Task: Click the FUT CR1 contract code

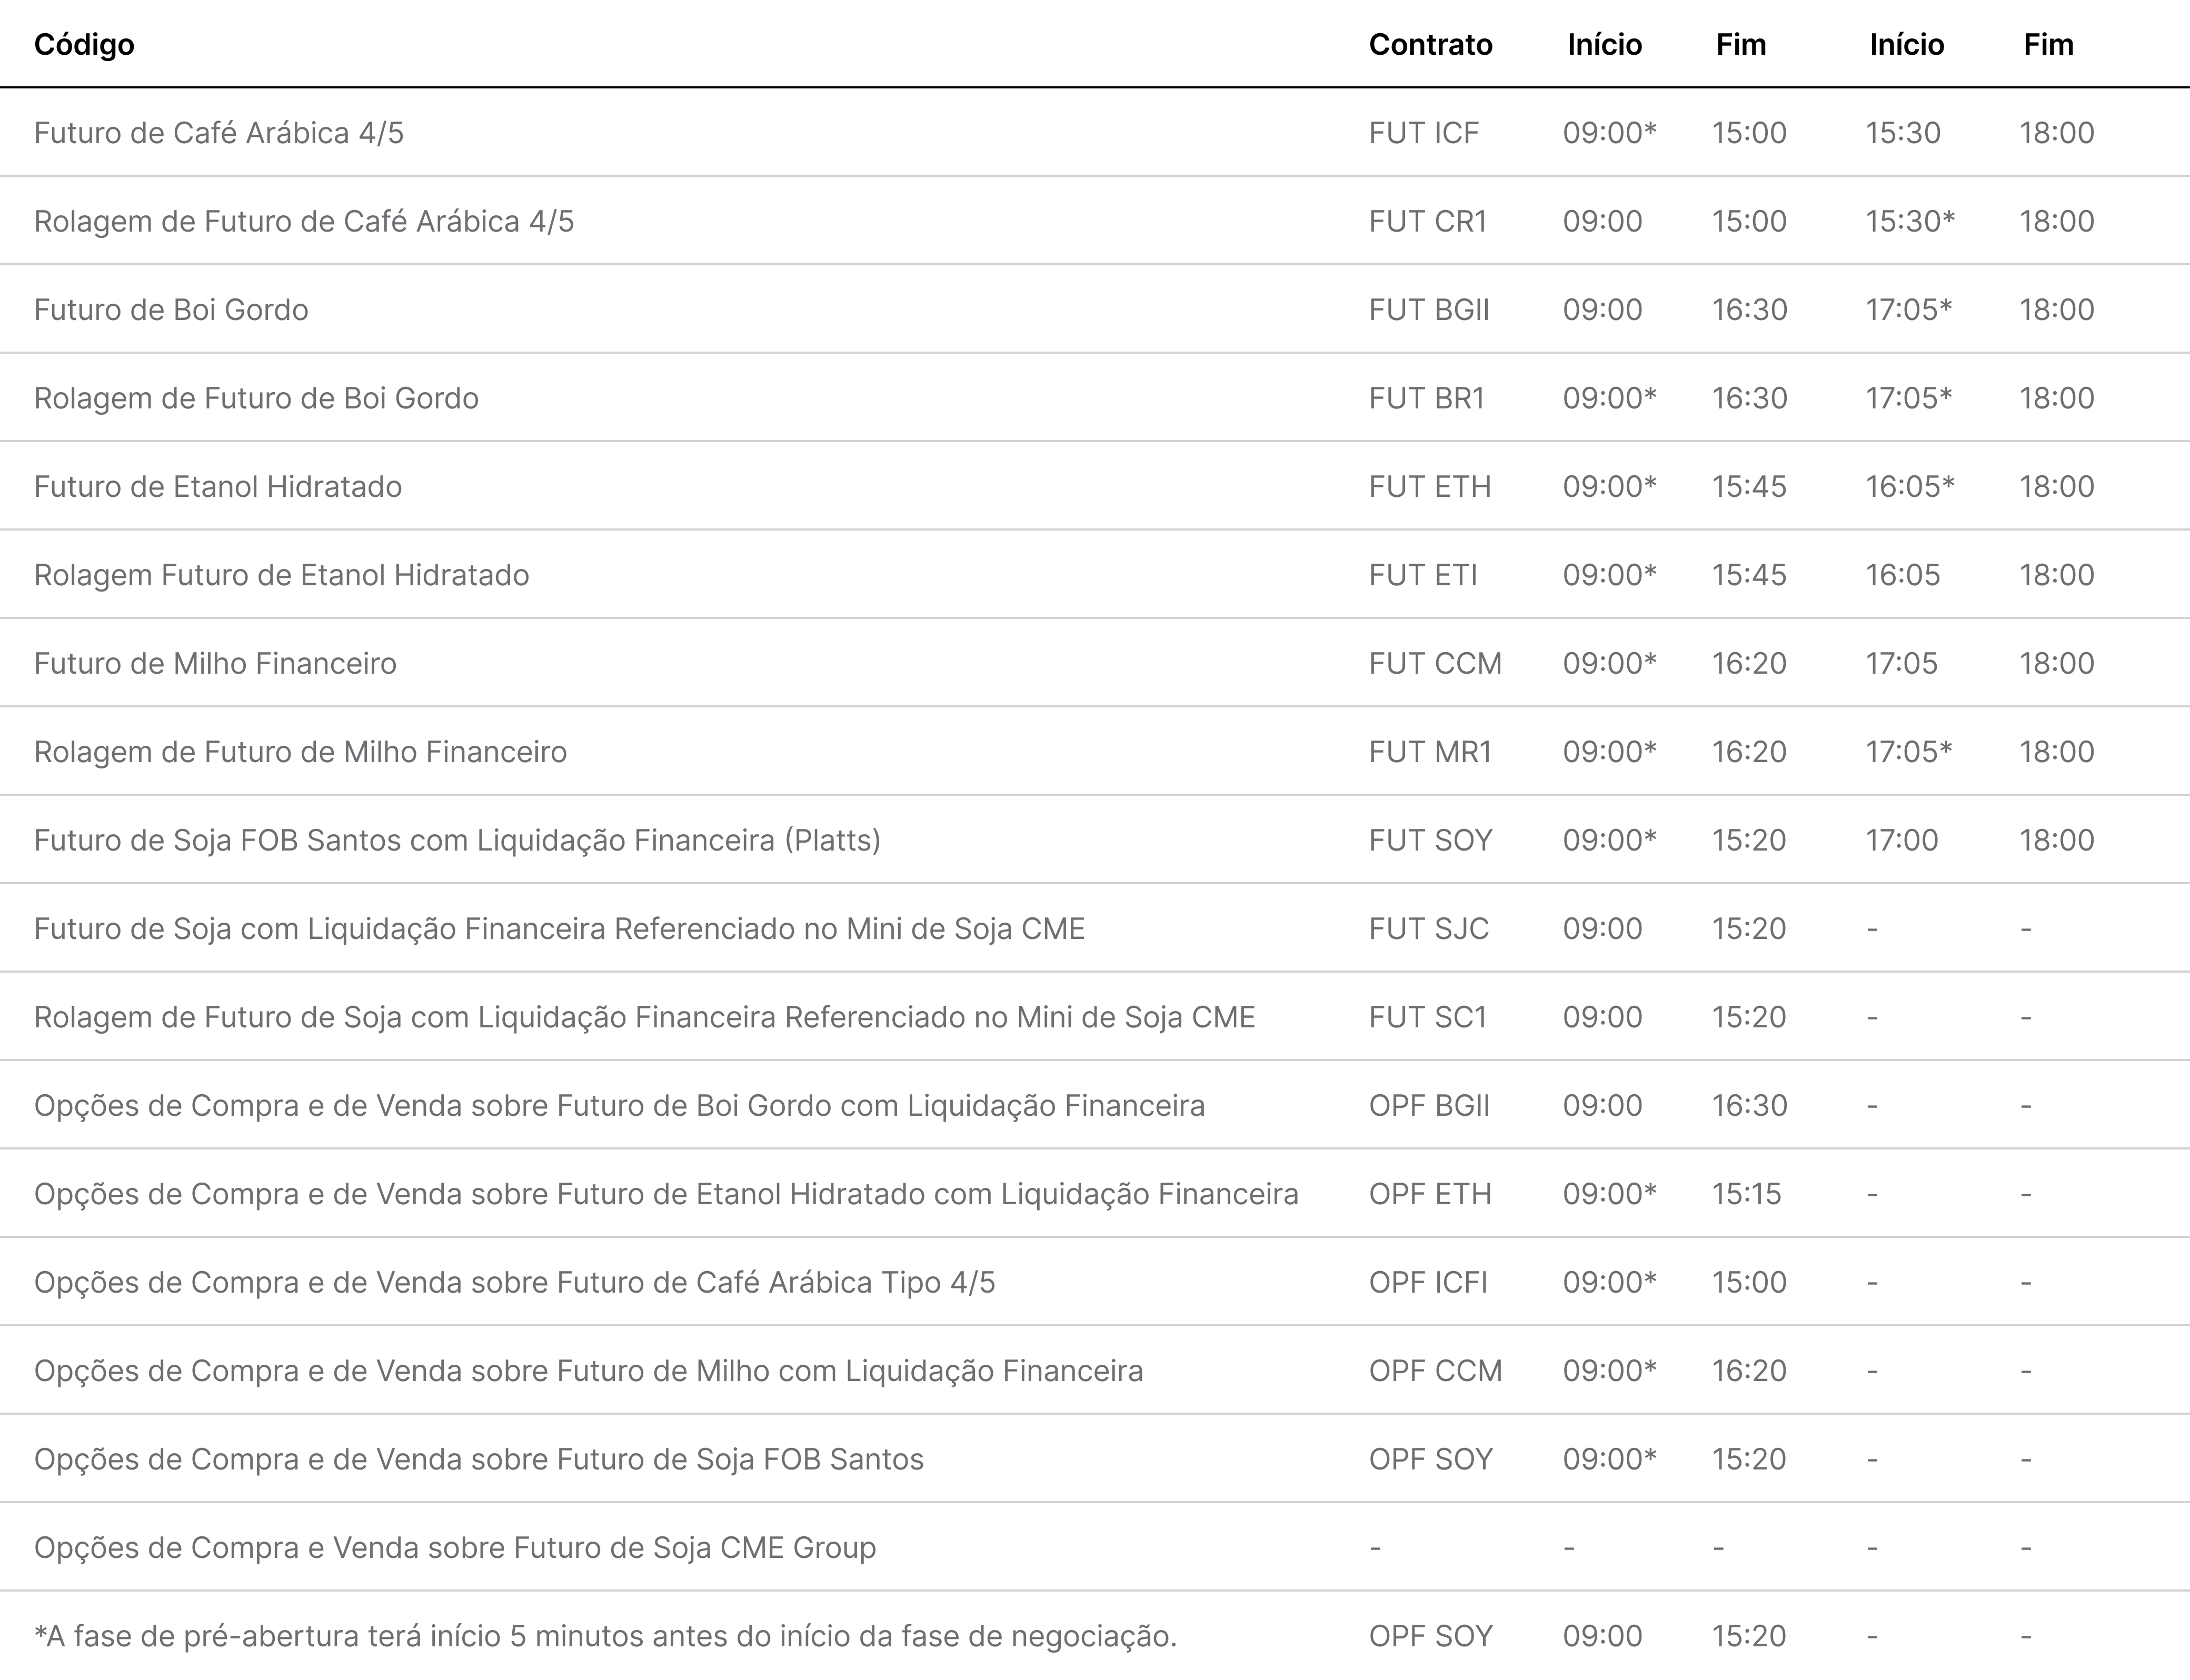Action: point(1427,221)
